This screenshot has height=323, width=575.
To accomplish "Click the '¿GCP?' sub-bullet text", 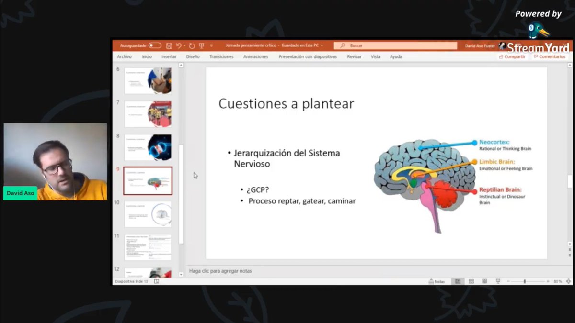I will [258, 189].
